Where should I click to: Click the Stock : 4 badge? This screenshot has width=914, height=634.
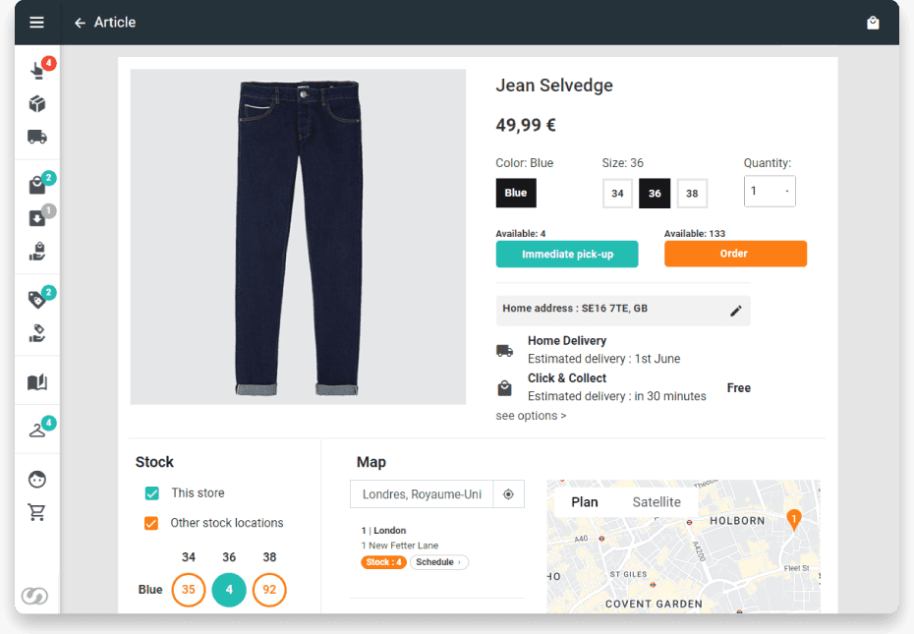click(383, 562)
